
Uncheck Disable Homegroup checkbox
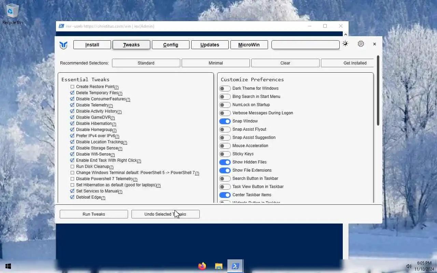[72, 130]
